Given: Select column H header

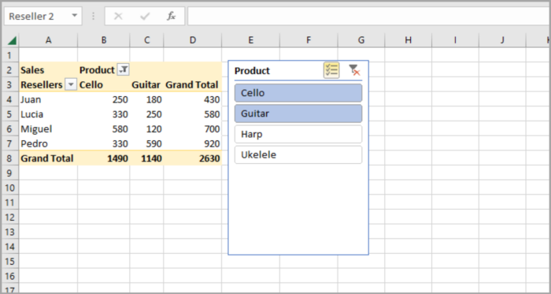Looking at the screenshot, I should 408,40.
